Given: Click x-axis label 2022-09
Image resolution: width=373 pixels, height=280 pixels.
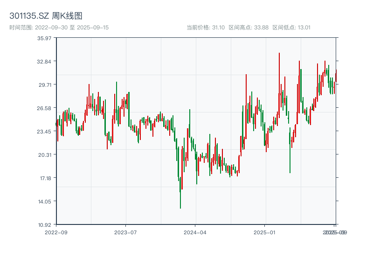Looking at the screenshot, I should [56, 232].
